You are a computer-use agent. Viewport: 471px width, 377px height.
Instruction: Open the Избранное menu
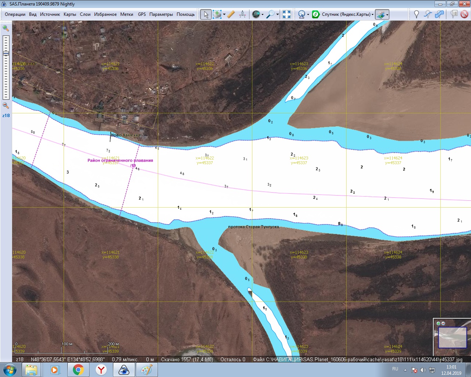(105, 14)
